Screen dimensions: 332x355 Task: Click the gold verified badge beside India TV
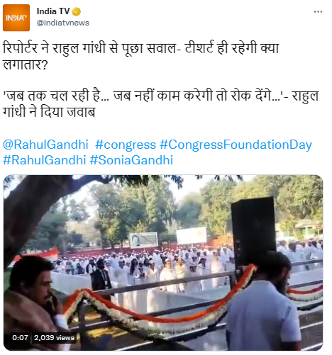point(76,11)
